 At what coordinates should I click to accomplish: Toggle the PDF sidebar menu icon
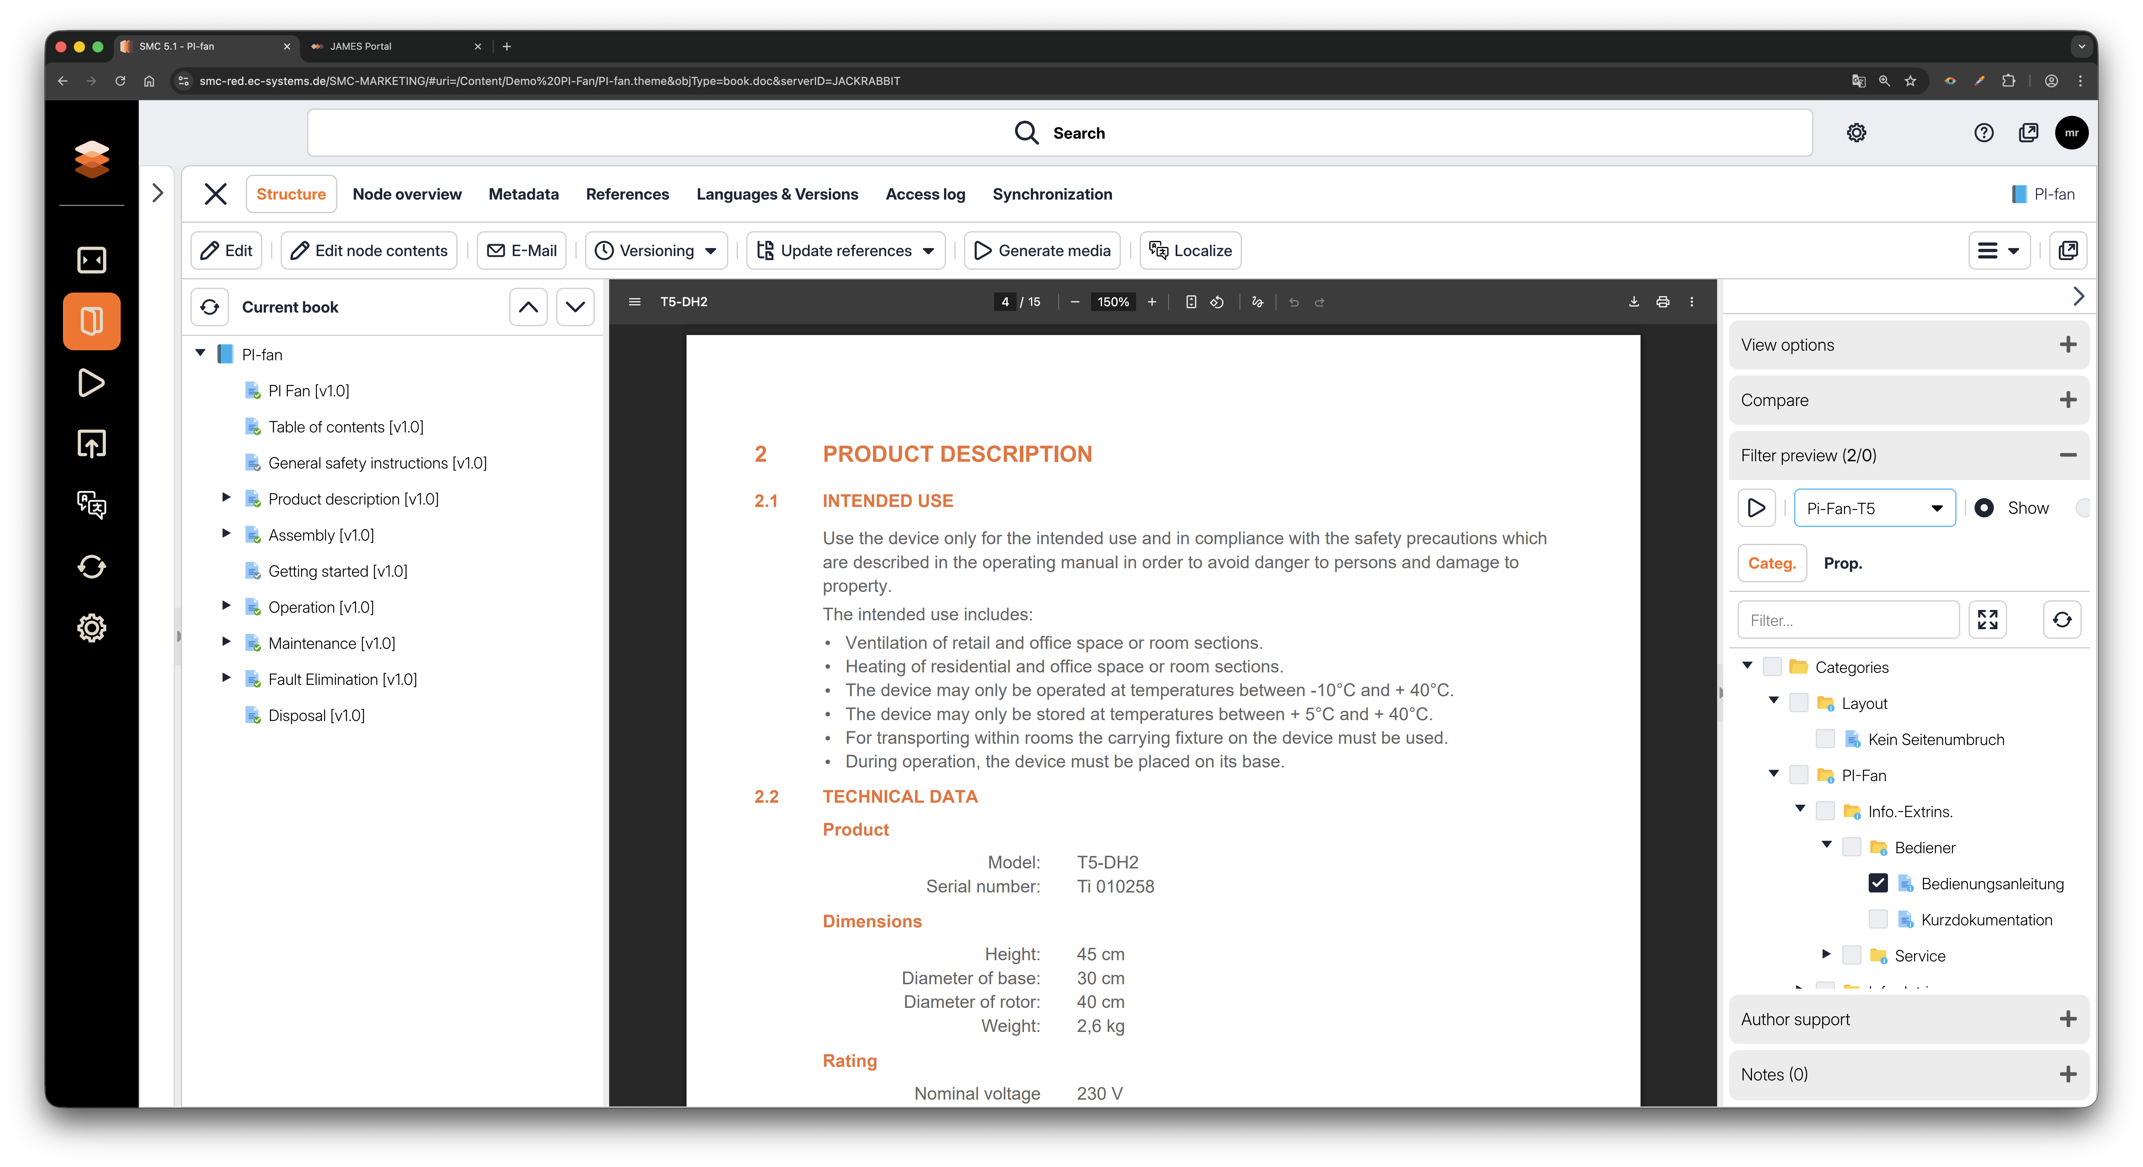coord(635,302)
